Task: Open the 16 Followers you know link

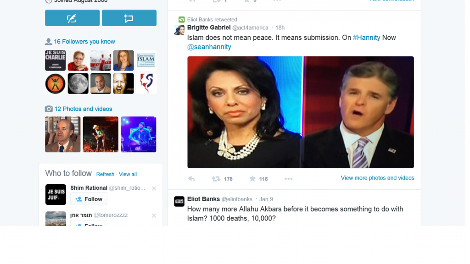Action: [84, 42]
